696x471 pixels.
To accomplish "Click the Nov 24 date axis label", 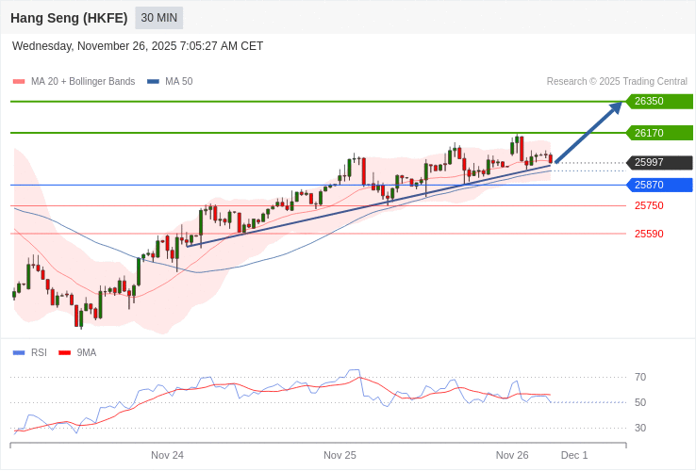I will click(167, 455).
